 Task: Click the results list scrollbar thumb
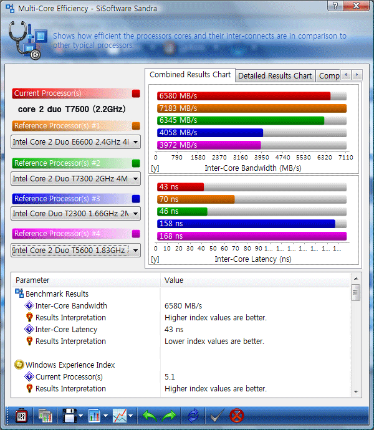(356, 292)
